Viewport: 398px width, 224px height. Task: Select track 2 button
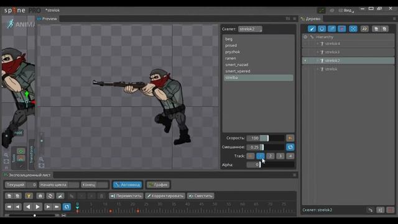(271, 156)
